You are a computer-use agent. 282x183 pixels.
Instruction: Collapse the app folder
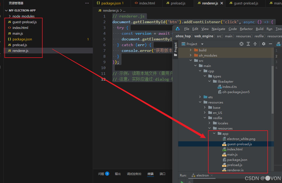click(214, 133)
